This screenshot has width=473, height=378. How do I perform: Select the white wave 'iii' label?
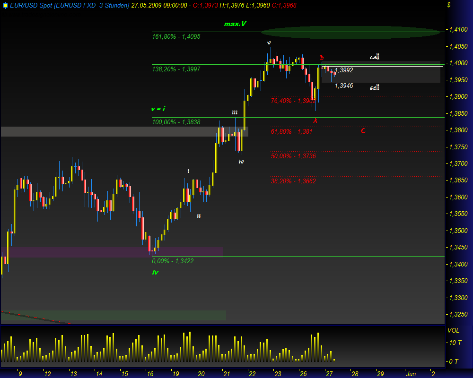(x=235, y=112)
